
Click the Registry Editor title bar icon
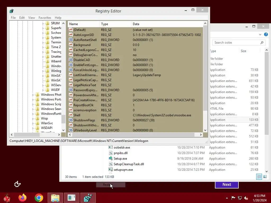[x=12, y=11]
